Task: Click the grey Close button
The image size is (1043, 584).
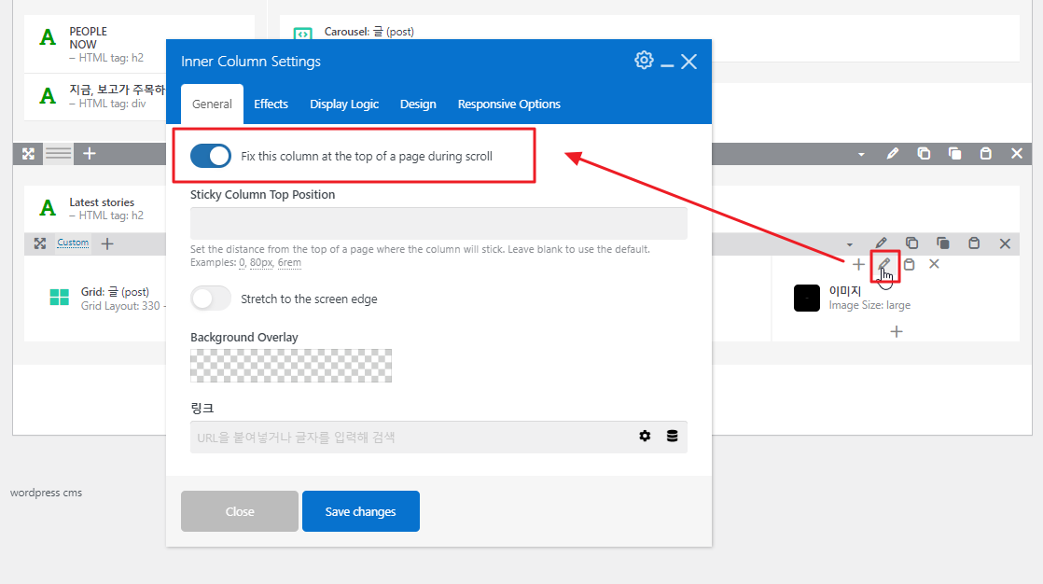Action: [x=240, y=511]
